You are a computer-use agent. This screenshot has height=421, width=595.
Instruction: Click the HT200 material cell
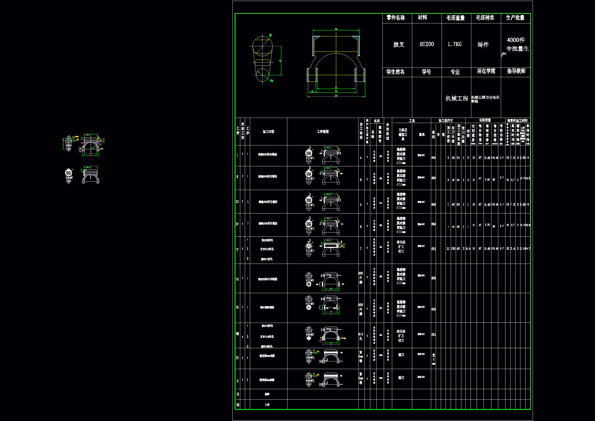[427, 44]
